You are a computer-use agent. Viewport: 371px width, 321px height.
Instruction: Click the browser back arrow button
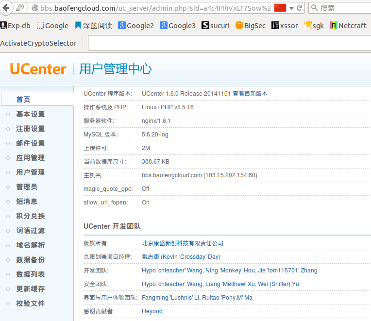coord(6,8)
